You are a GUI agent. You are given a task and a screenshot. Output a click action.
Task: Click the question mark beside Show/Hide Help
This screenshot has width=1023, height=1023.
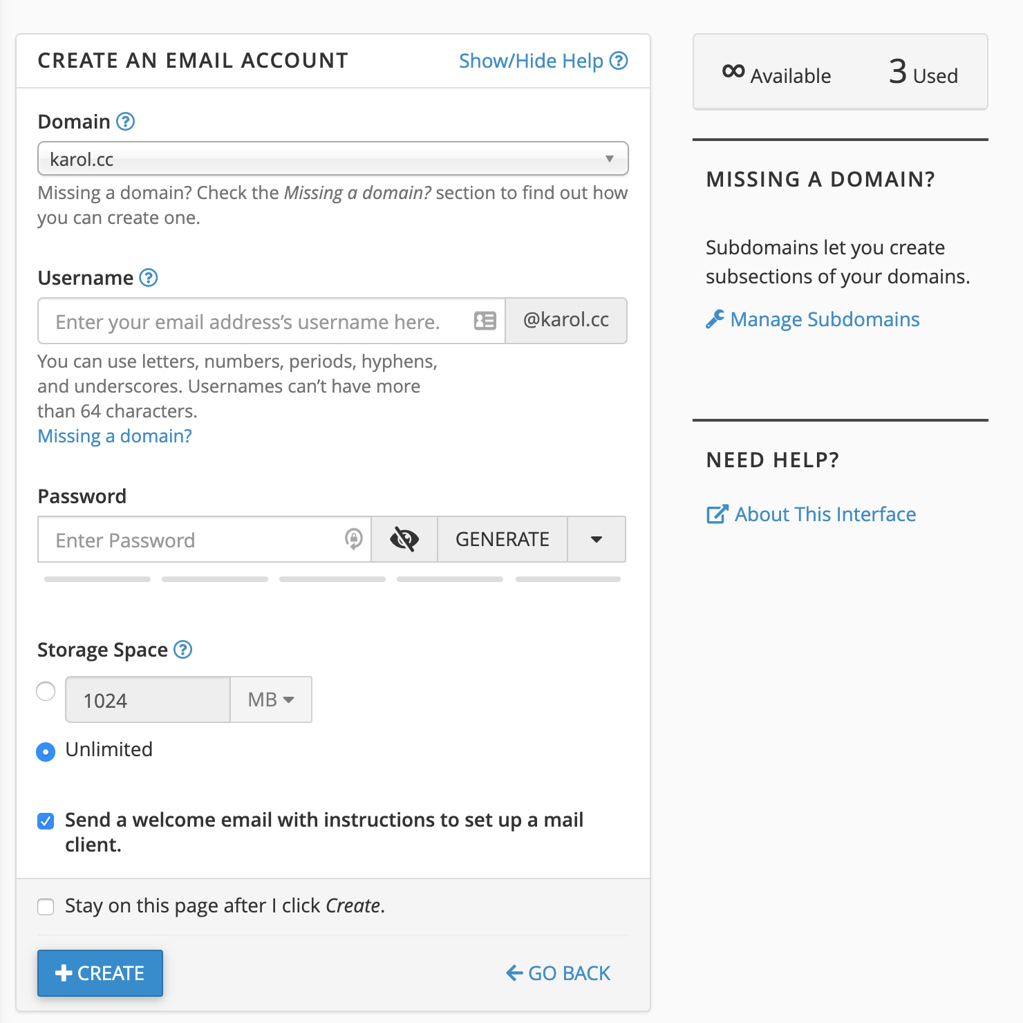[x=619, y=61]
